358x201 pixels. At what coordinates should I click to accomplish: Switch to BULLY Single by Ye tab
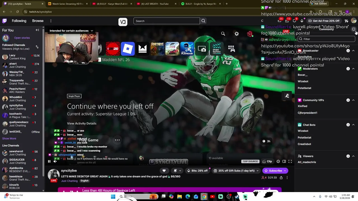(x=201, y=4)
